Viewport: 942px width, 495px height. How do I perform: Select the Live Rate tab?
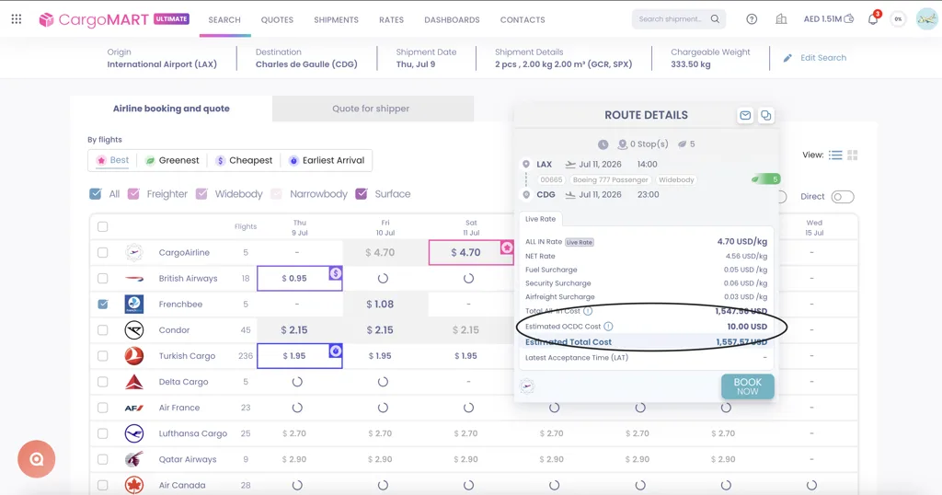[x=540, y=219]
